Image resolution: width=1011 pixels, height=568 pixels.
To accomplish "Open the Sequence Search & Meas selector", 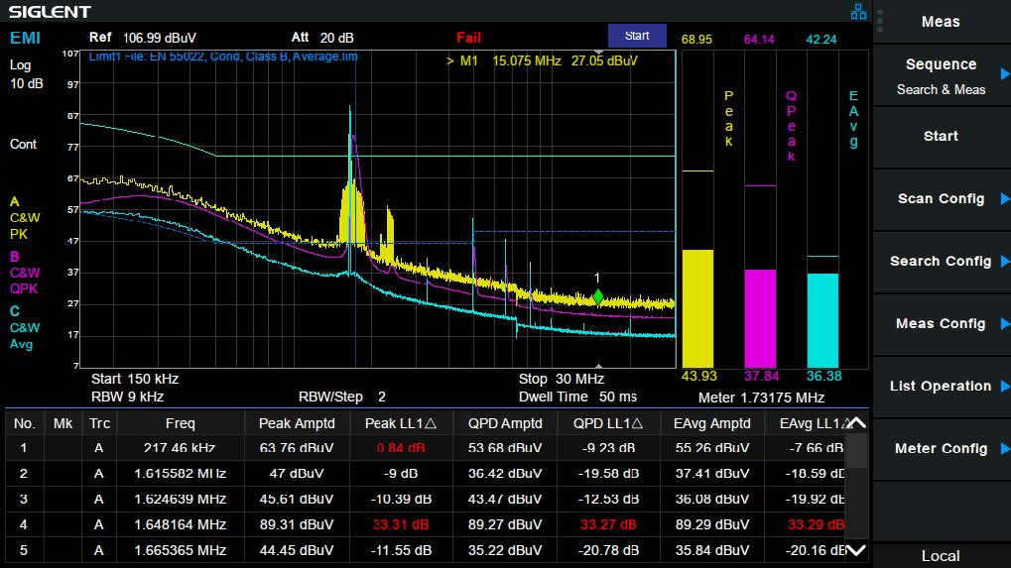I will click(x=941, y=75).
